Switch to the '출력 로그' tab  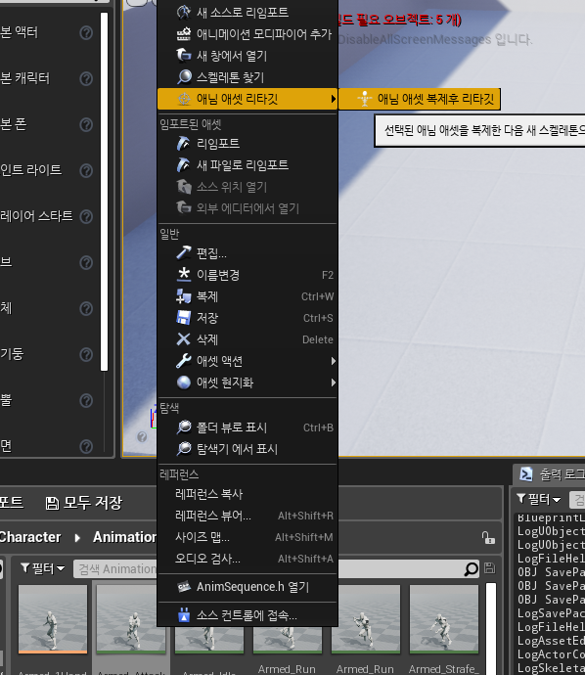(x=552, y=474)
